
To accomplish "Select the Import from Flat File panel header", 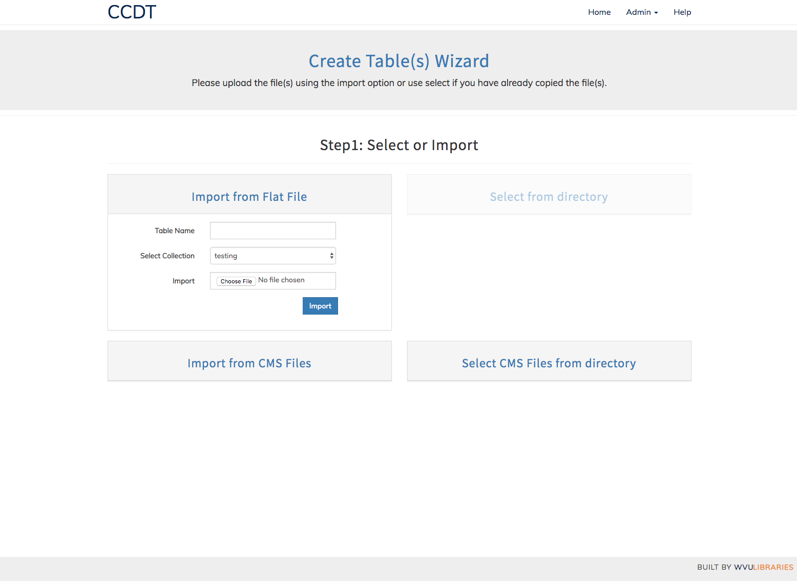I will (x=249, y=196).
